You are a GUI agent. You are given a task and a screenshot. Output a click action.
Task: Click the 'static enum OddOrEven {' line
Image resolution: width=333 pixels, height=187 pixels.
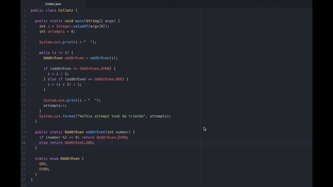click(59, 158)
